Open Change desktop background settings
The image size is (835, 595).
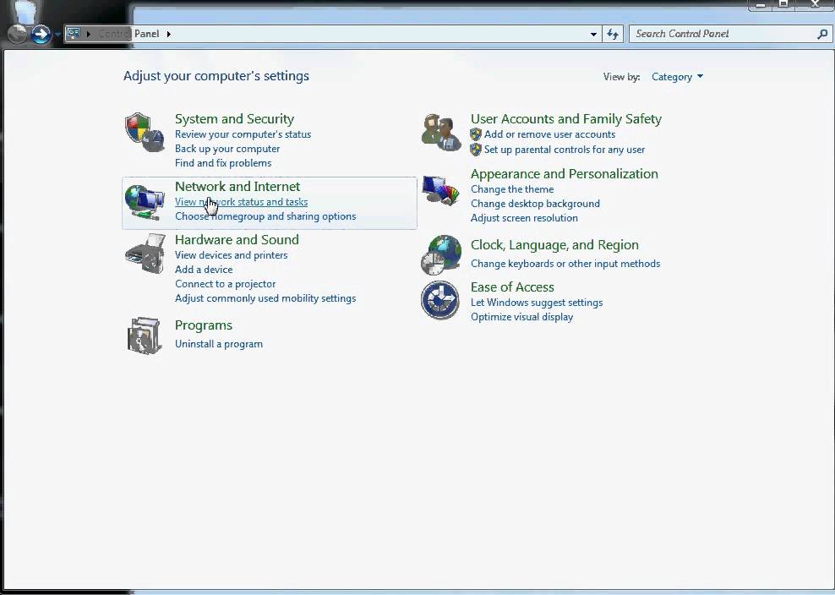[x=535, y=204]
